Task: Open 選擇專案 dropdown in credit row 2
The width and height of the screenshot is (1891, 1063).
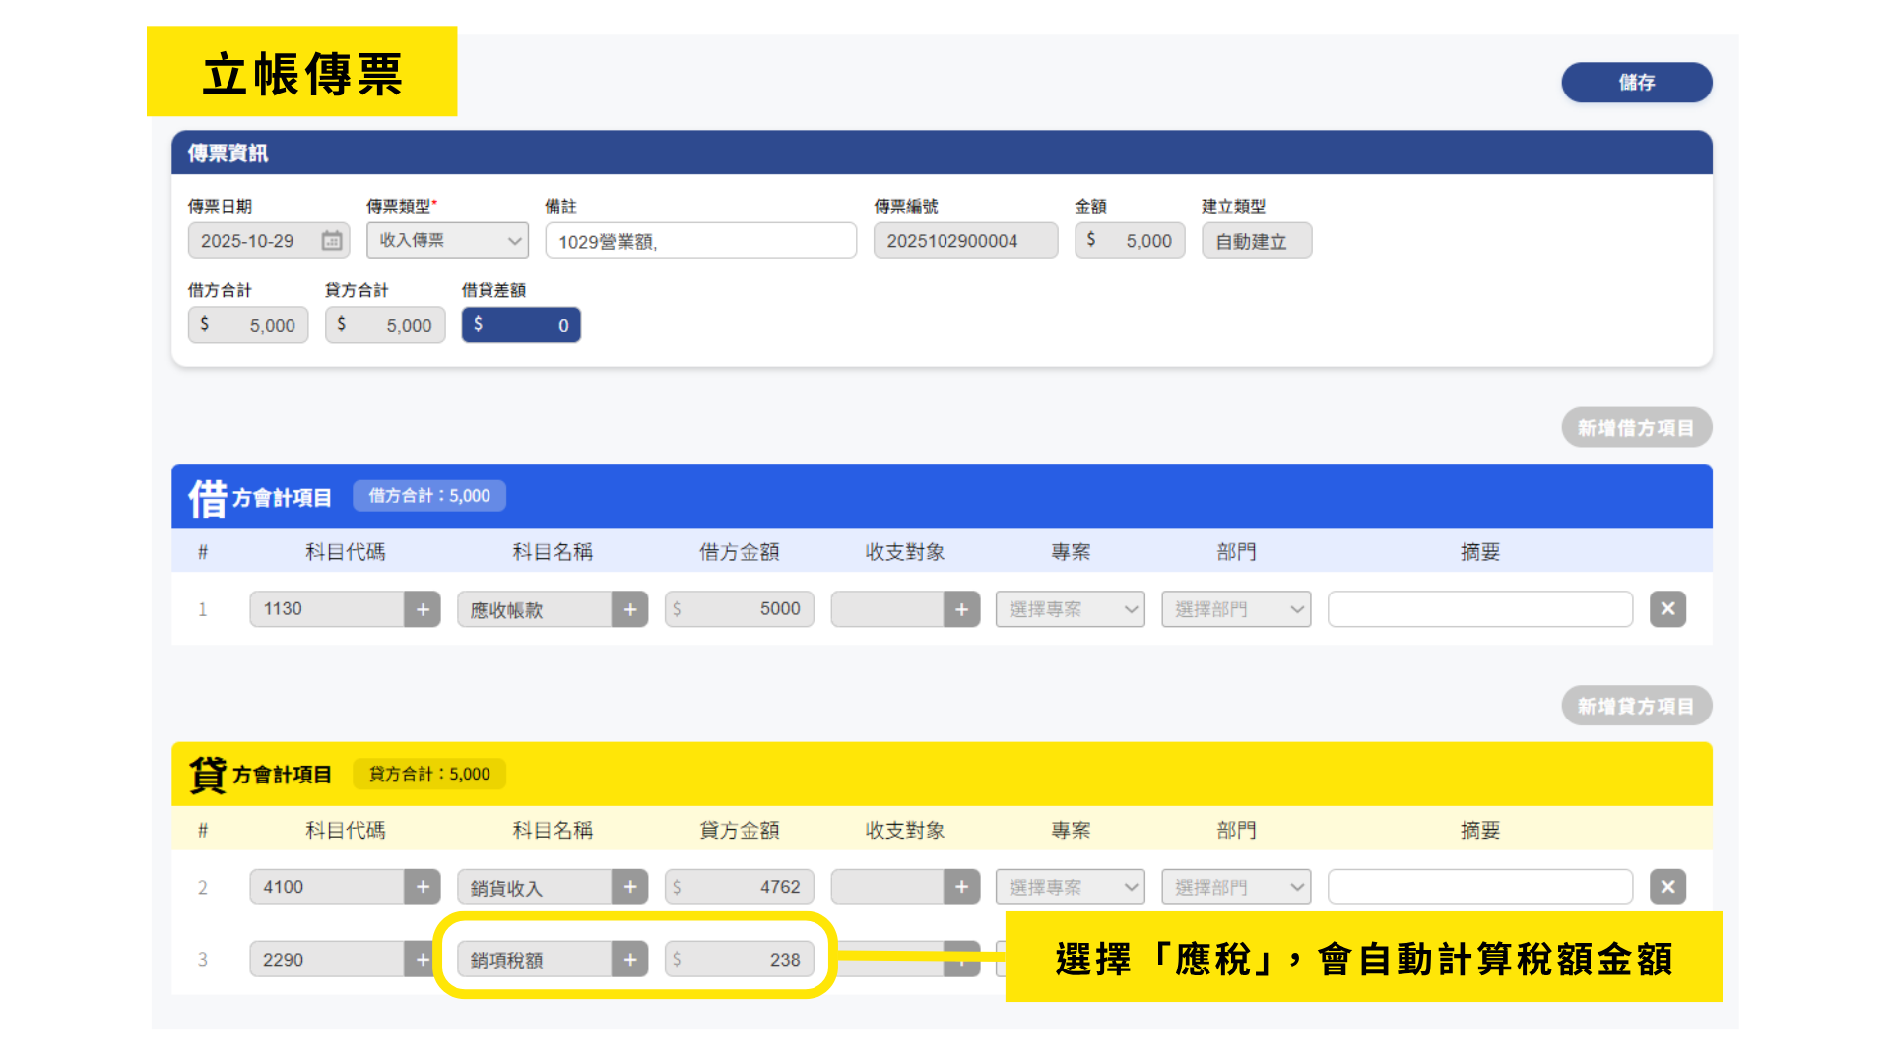Action: tap(1070, 887)
